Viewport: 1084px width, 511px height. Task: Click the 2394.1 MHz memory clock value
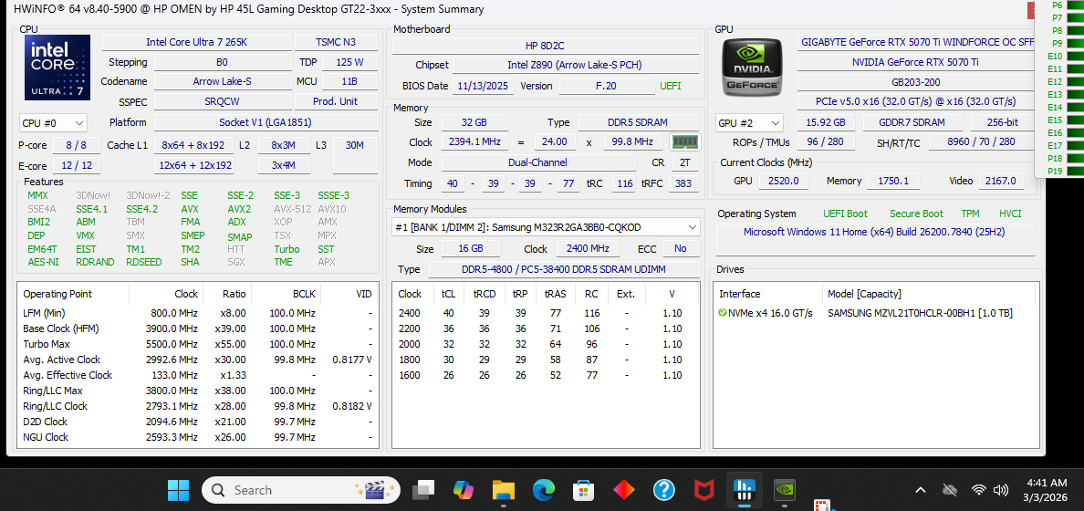point(474,142)
